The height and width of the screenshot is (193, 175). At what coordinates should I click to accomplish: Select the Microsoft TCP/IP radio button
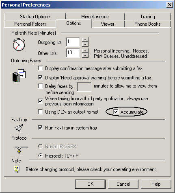click(40, 156)
